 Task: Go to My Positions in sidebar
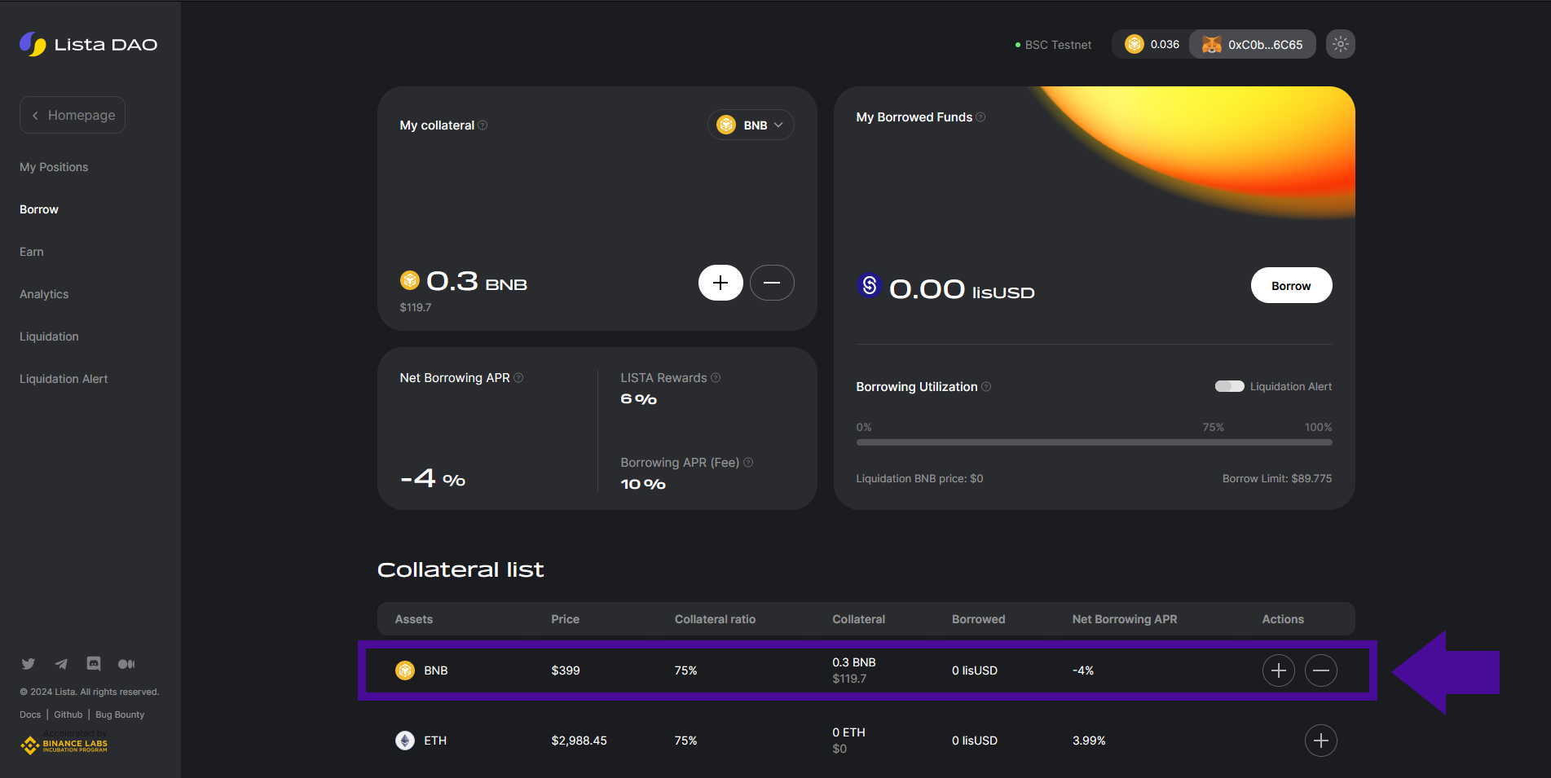[54, 167]
